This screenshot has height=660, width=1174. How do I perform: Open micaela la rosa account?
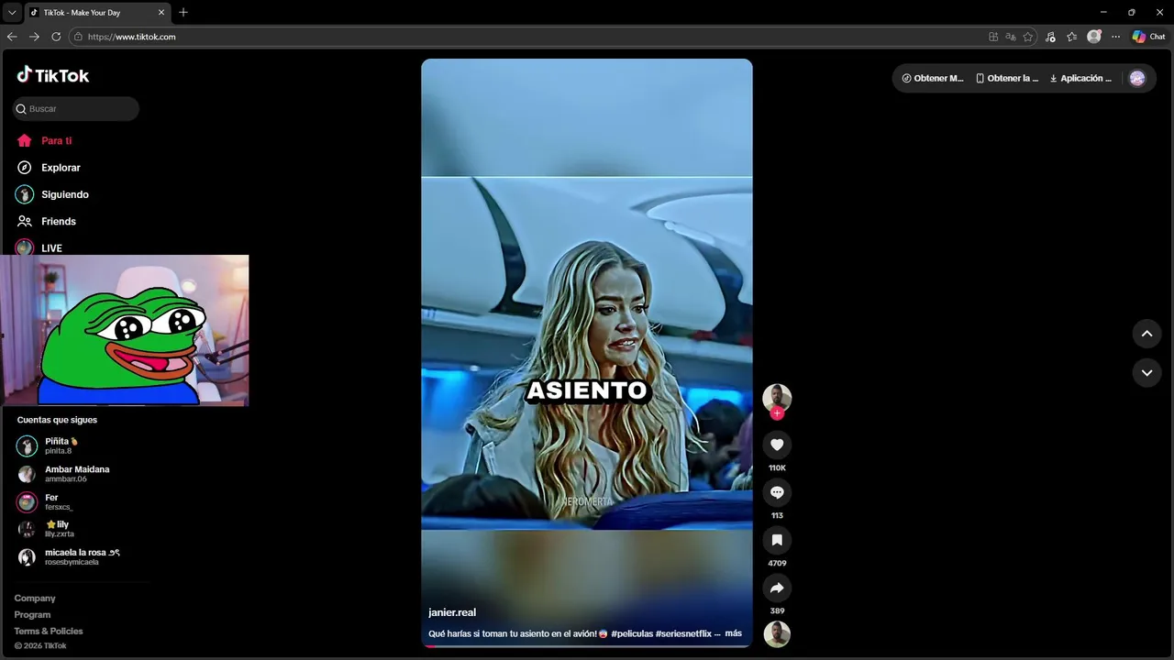(x=69, y=556)
